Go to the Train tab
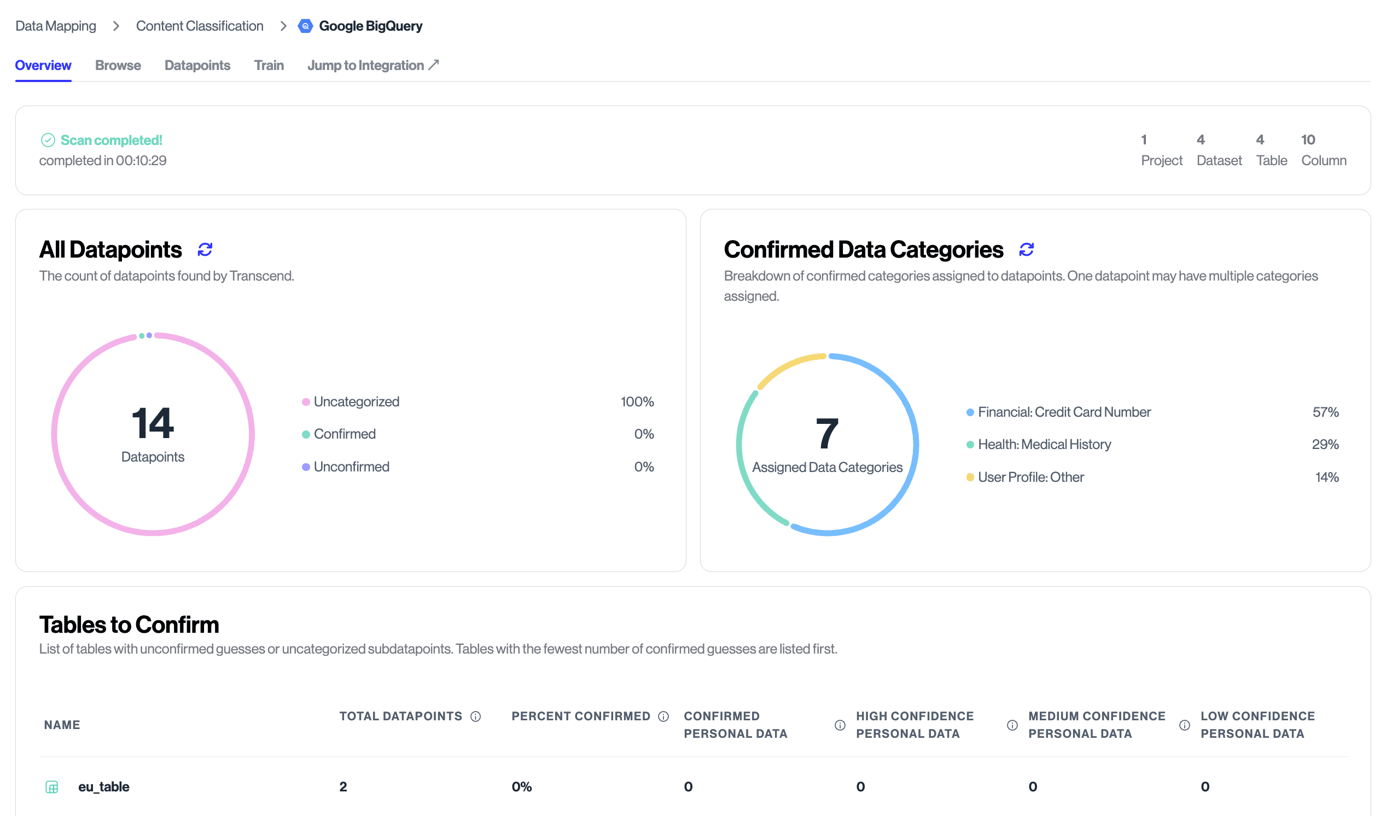This screenshot has height=816, width=1386. pos(269,66)
